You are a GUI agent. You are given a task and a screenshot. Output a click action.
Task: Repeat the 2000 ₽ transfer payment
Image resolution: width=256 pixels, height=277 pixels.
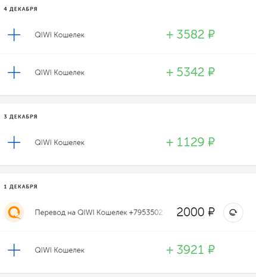(x=233, y=213)
